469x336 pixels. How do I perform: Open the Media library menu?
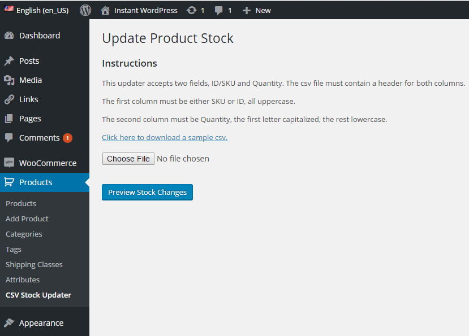(31, 80)
